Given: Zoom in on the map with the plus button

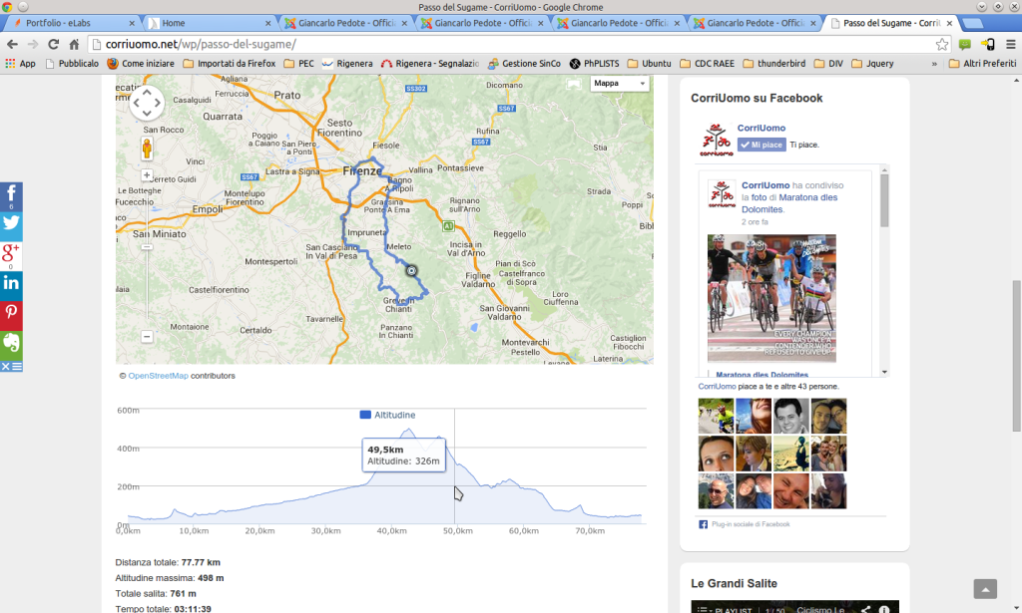Looking at the screenshot, I should 147,175.
